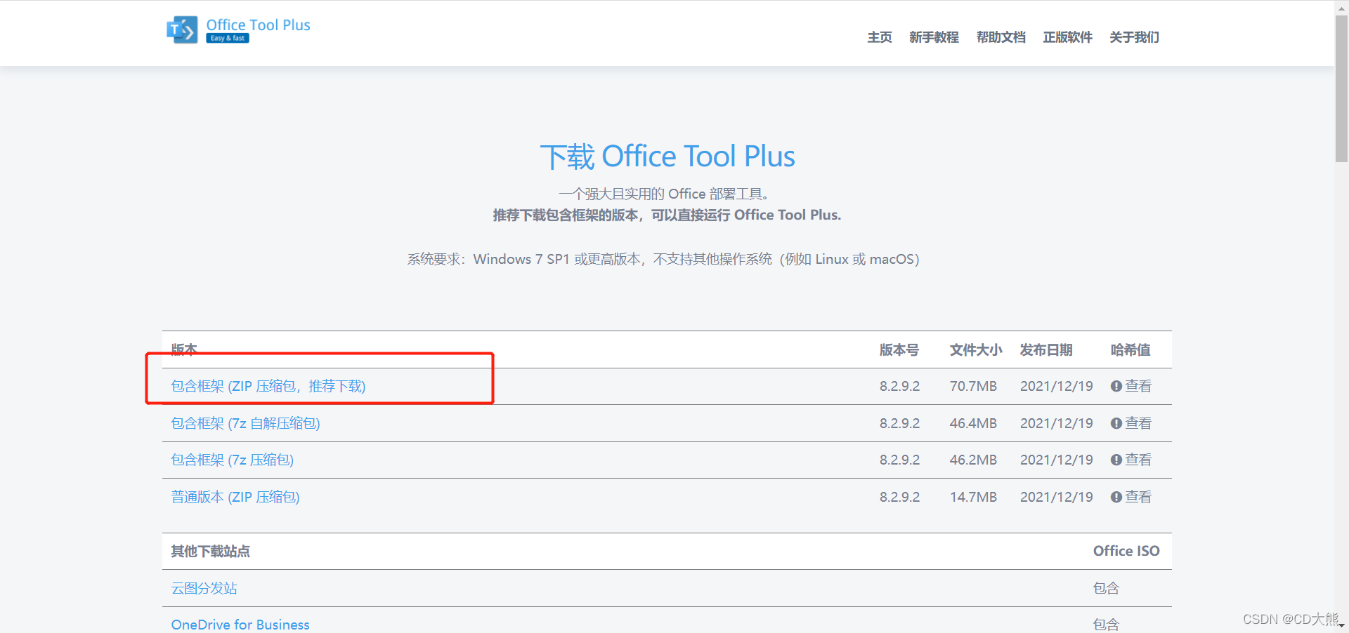The image size is (1349, 633).
Task: Download 包含框架 (7z 自解压缩包)
Action: [x=245, y=423]
